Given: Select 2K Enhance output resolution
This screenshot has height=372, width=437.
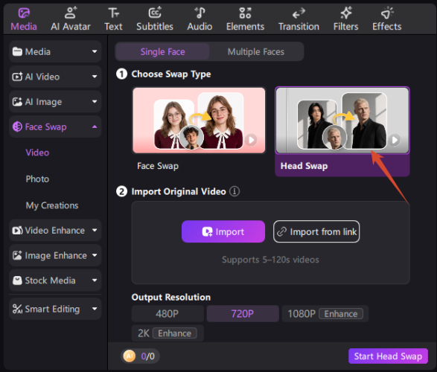Looking at the screenshot, I should click(168, 333).
